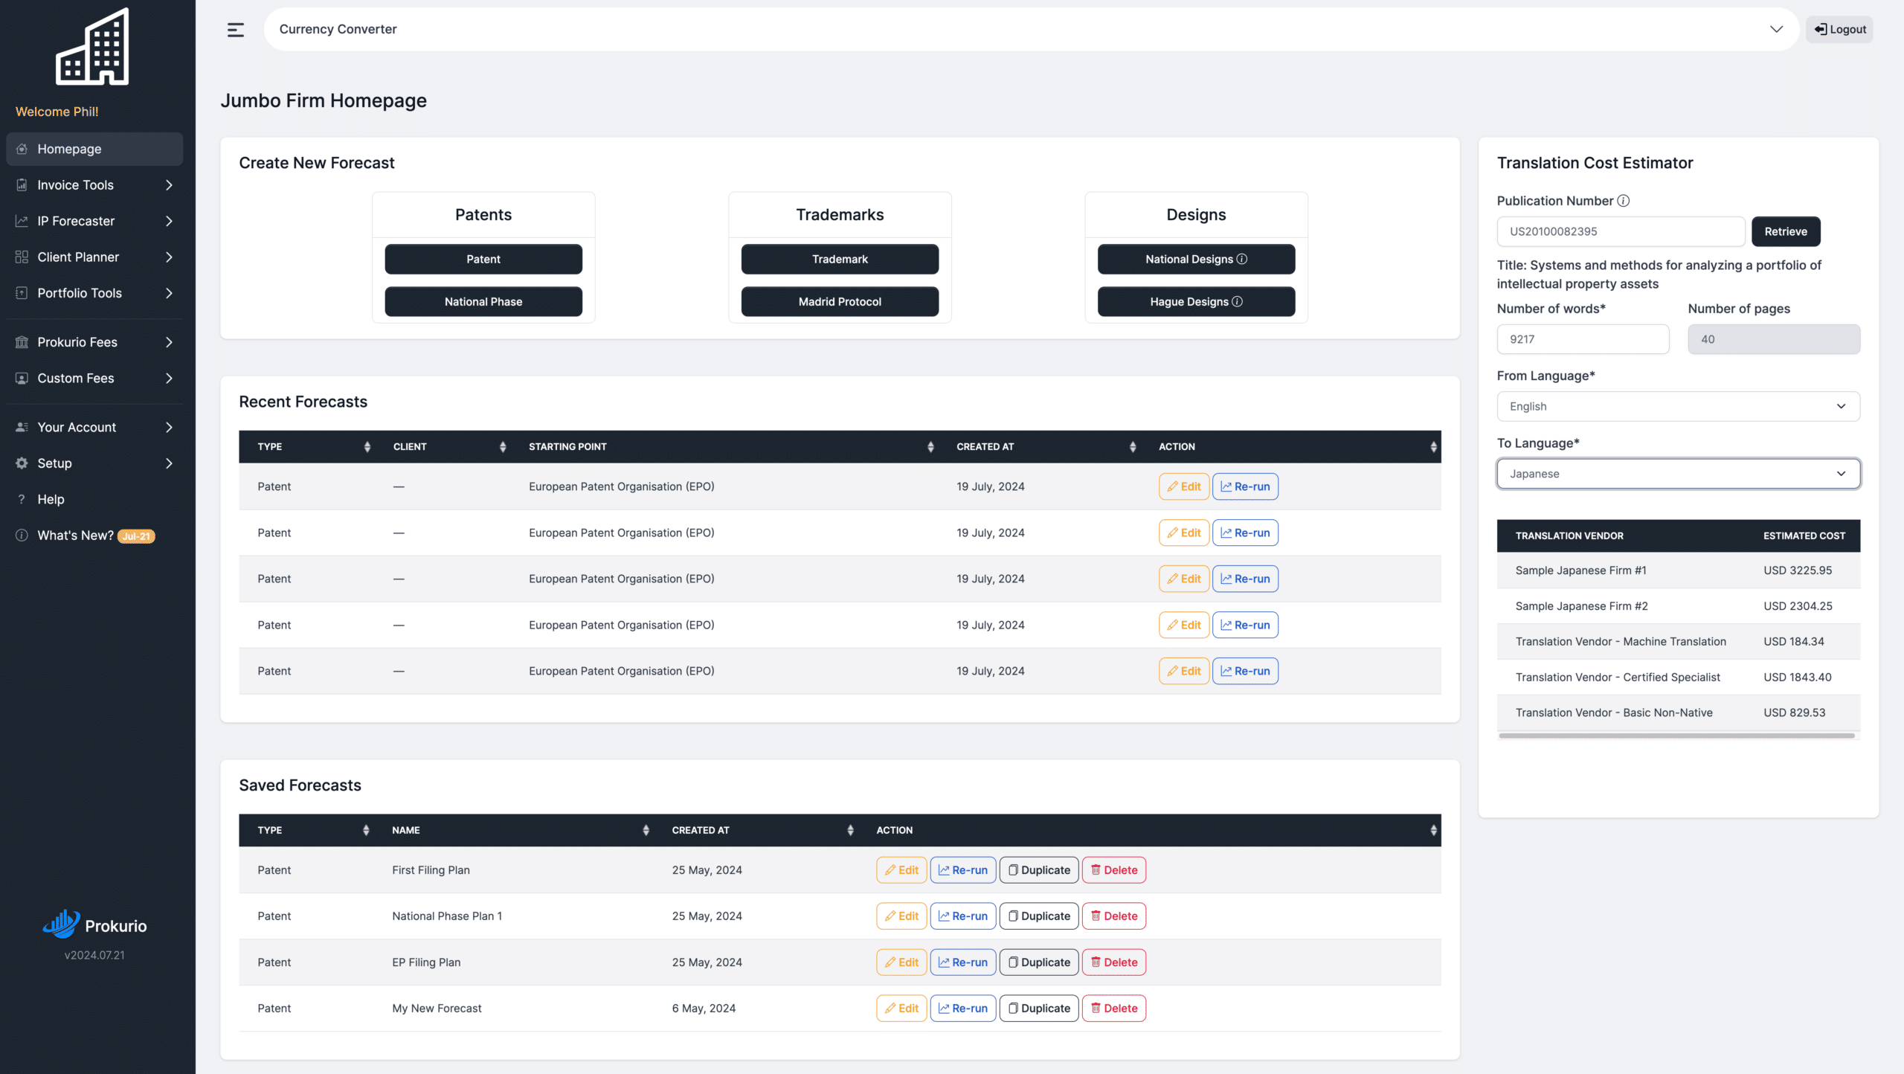
Task: Open the What's New? menu item
Action: coord(94,536)
